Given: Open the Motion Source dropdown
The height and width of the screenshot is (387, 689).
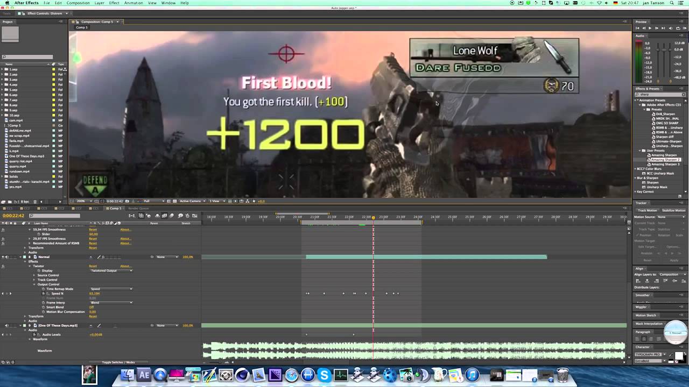Looking at the screenshot, I should coord(672,217).
